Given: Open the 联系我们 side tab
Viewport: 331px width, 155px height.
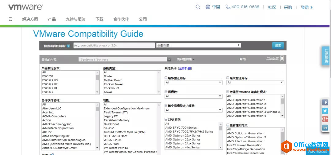Looking at the screenshot, I should (326, 56).
